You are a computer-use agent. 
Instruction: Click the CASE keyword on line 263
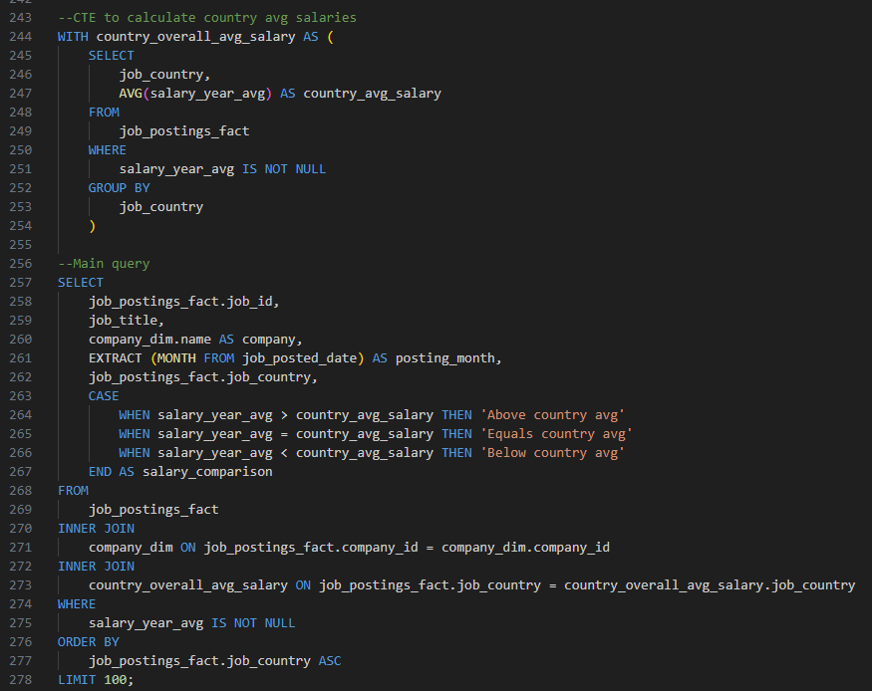click(x=104, y=396)
